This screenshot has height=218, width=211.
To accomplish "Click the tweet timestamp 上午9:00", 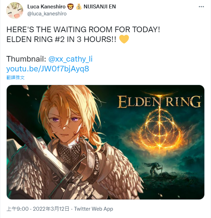I will coord(18,209).
